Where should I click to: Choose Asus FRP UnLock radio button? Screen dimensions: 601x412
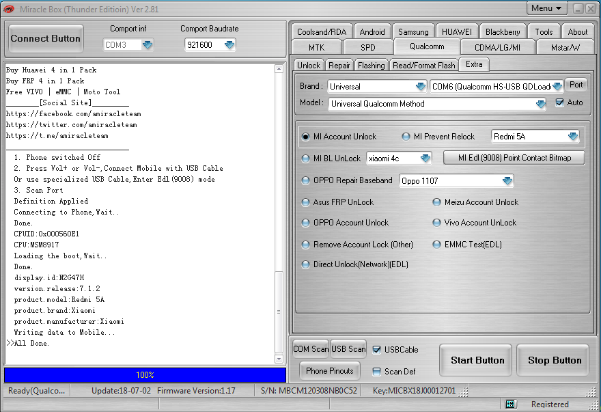(x=305, y=202)
